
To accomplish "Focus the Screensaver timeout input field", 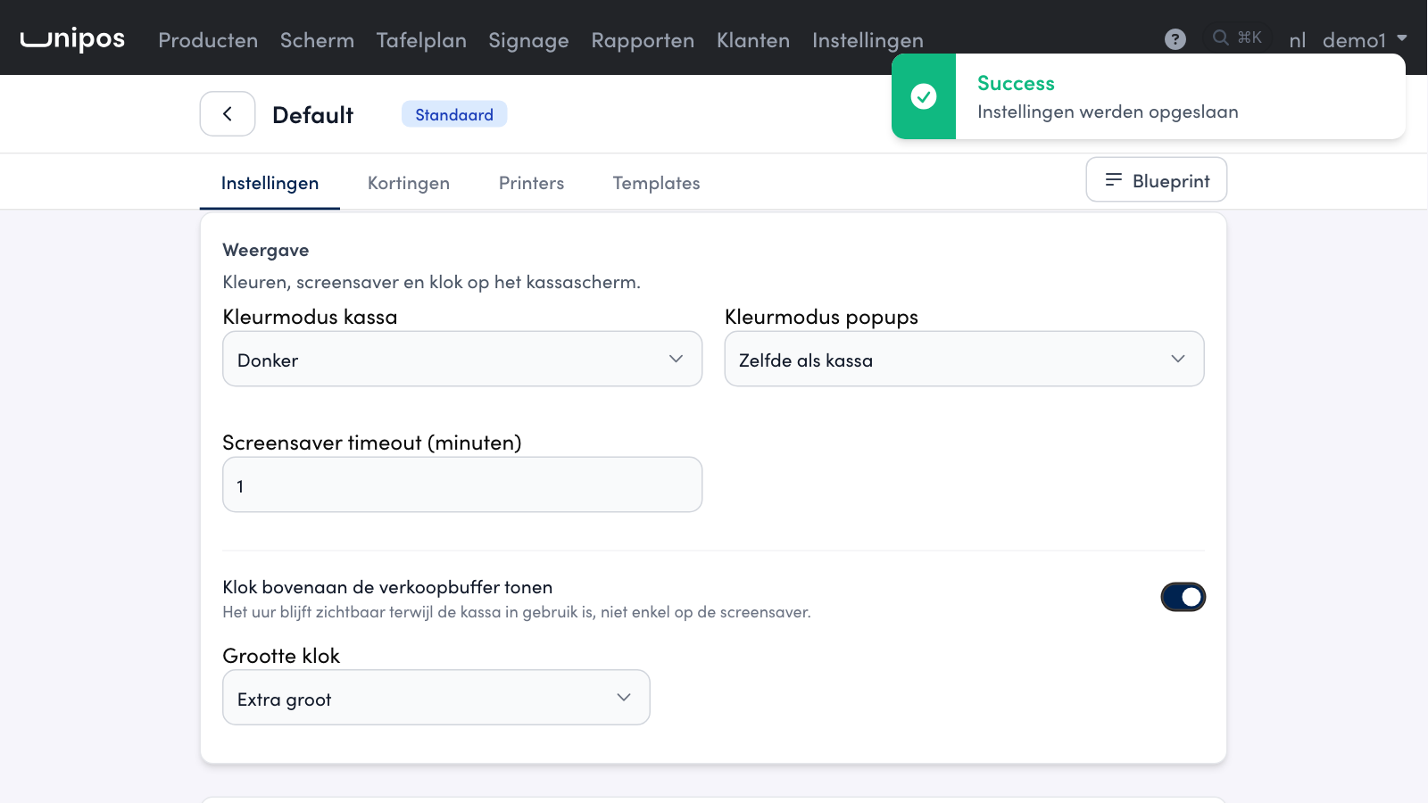I will click(x=462, y=484).
